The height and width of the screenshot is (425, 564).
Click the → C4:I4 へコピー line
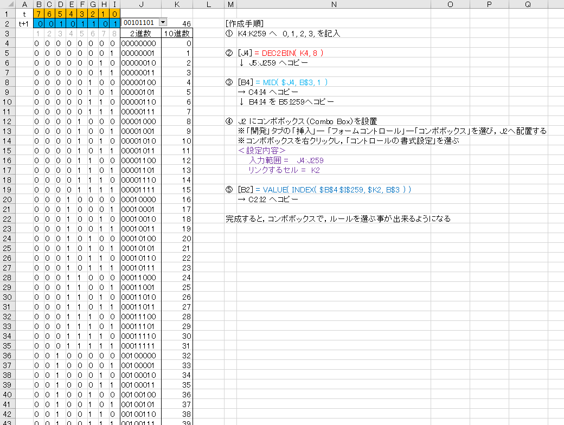268,92
